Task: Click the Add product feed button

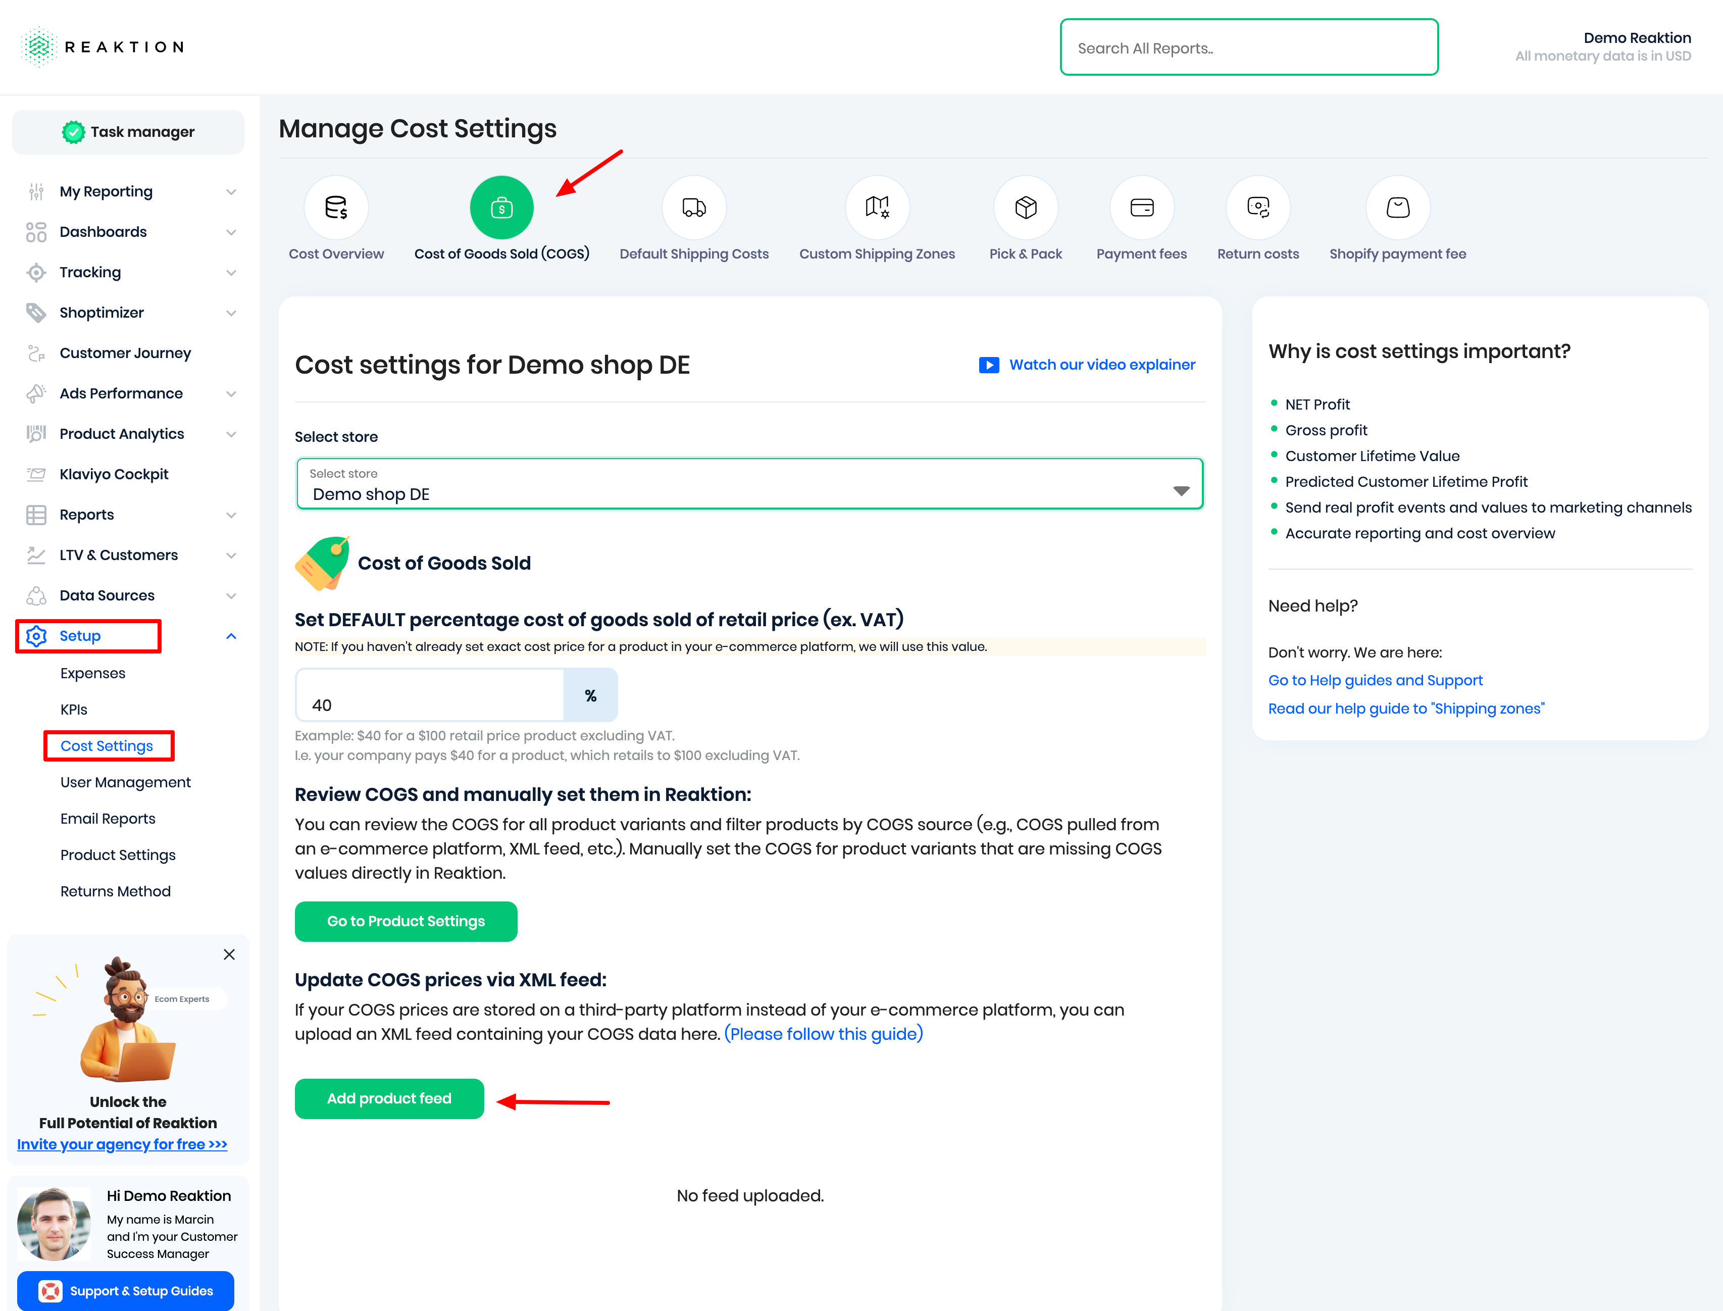Action: click(389, 1099)
